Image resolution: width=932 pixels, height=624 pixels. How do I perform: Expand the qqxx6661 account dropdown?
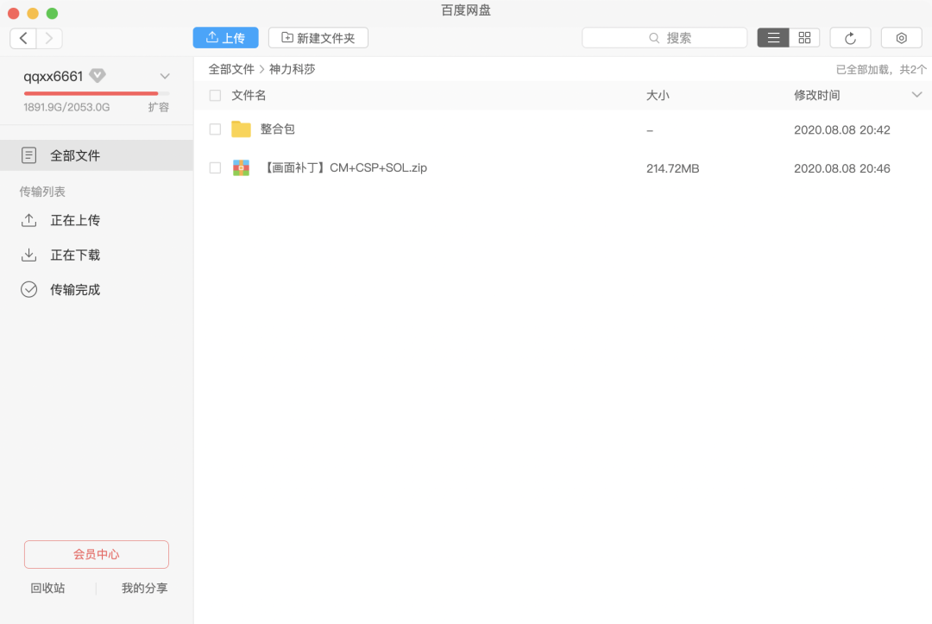tap(165, 76)
